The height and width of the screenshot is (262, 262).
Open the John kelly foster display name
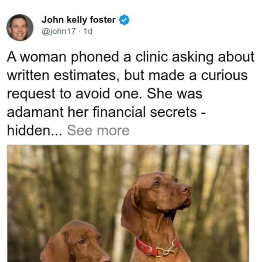point(79,20)
